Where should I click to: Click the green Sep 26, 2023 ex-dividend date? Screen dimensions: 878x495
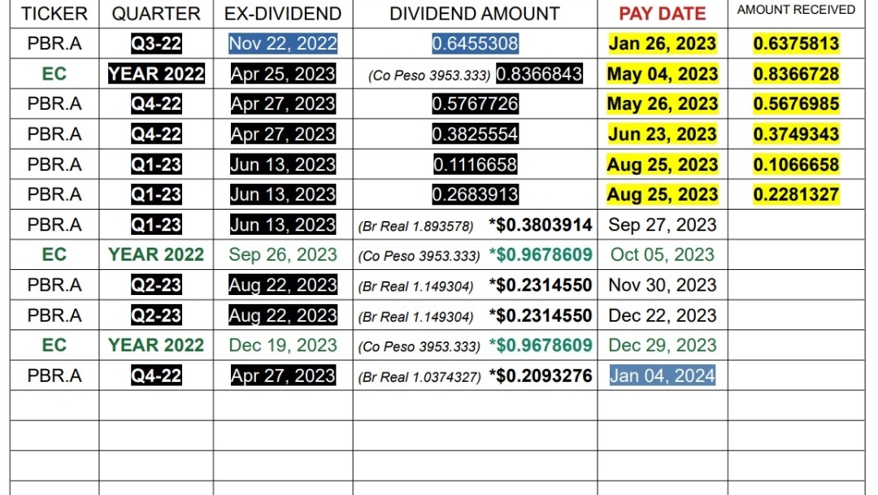click(283, 254)
